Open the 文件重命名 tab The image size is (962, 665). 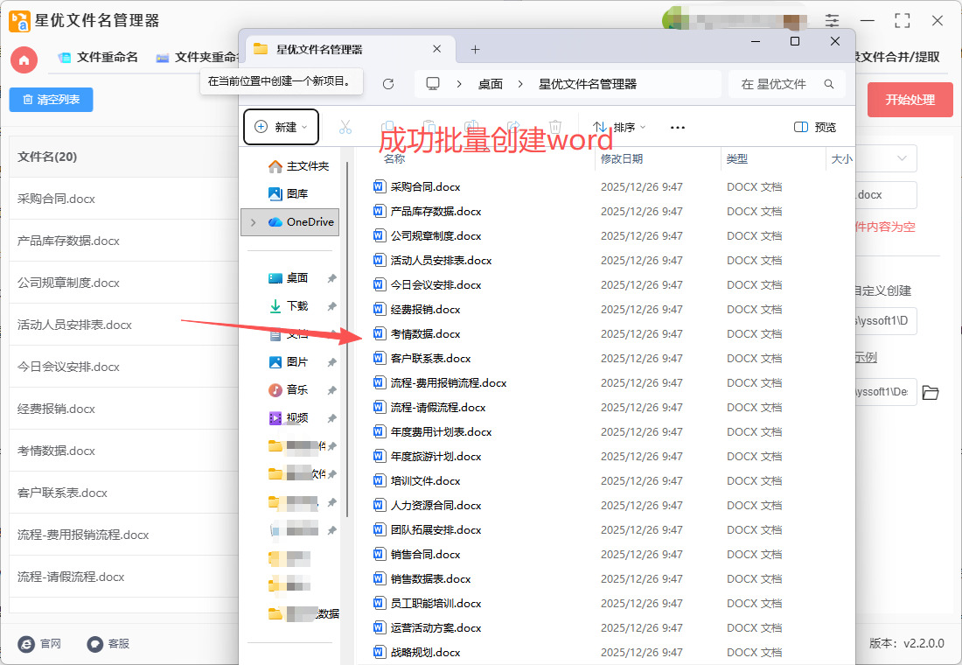coord(98,57)
